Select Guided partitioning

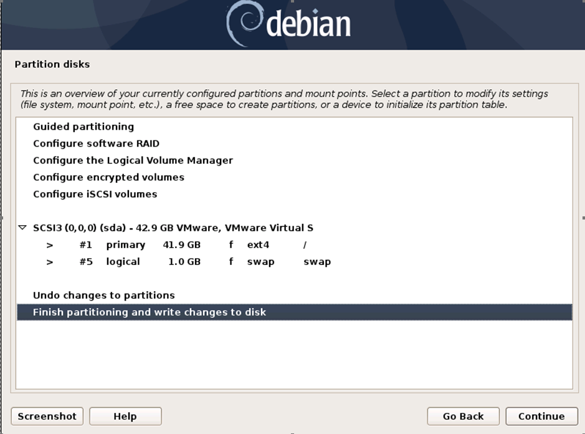point(83,127)
